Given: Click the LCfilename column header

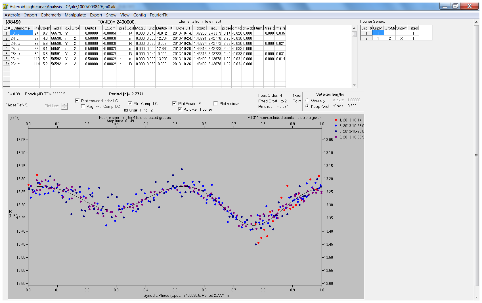Looking at the screenshot, I should point(22,28).
